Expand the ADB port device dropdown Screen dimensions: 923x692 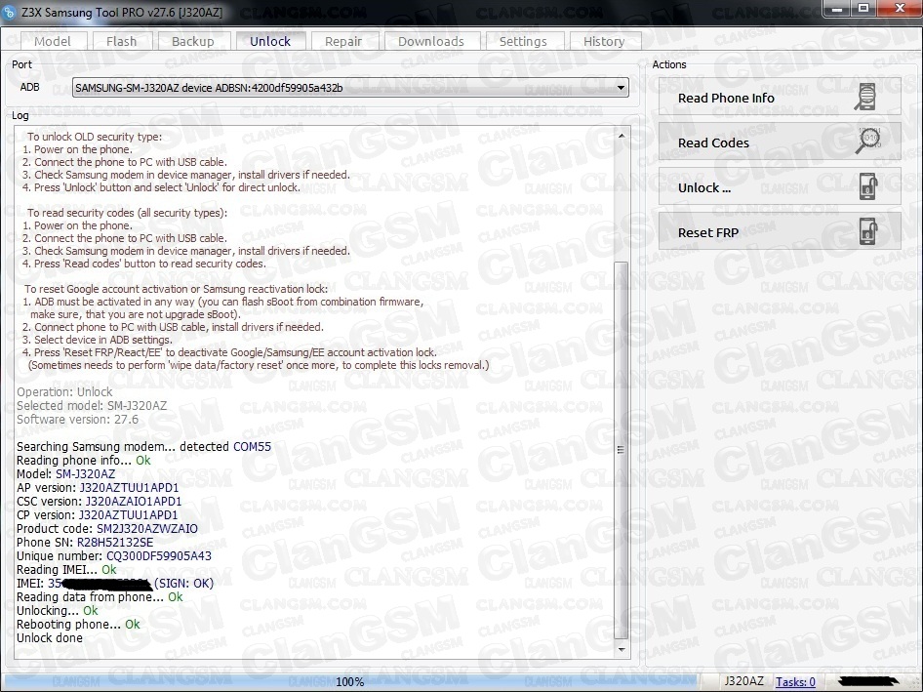coord(621,88)
